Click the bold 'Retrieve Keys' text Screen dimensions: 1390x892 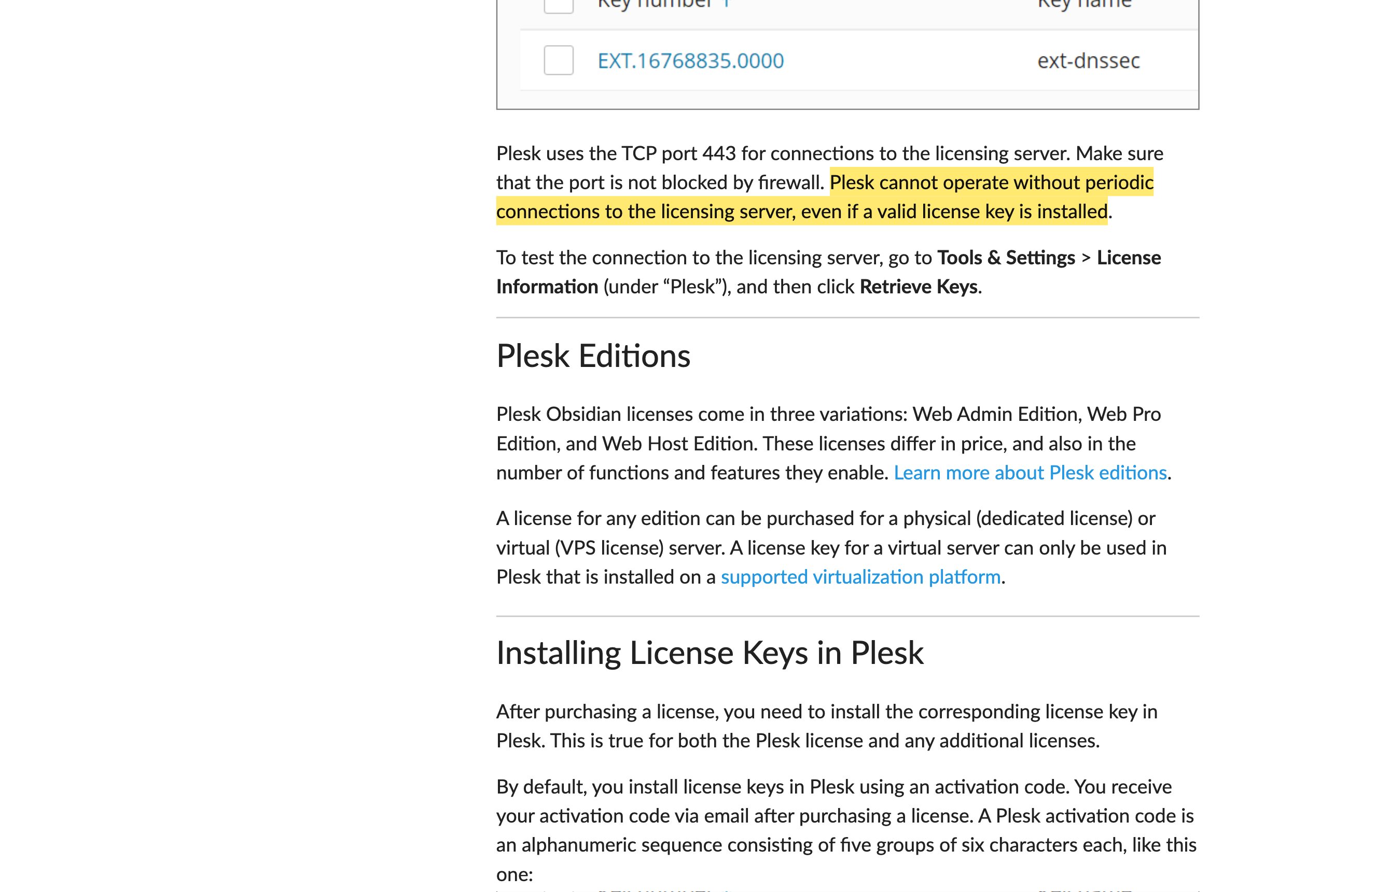[x=918, y=287]
